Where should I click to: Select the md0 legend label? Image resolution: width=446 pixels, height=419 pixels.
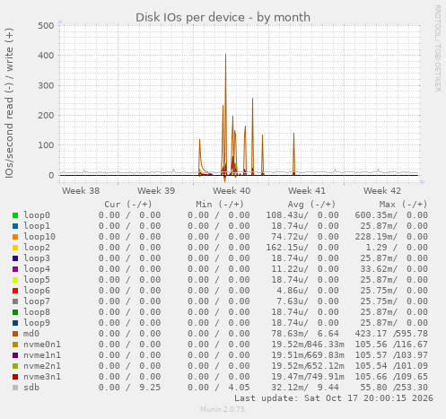31,334
